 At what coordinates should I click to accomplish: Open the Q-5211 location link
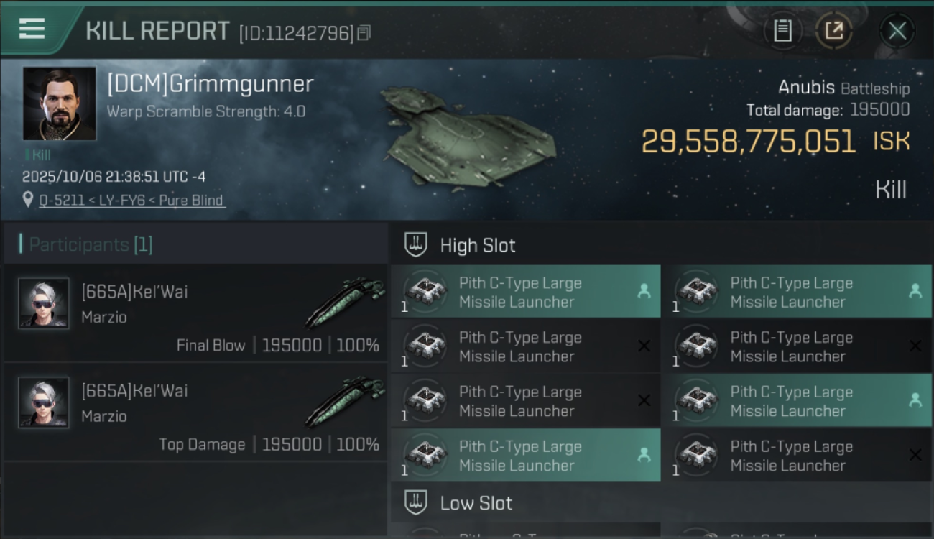click(131, 201)
